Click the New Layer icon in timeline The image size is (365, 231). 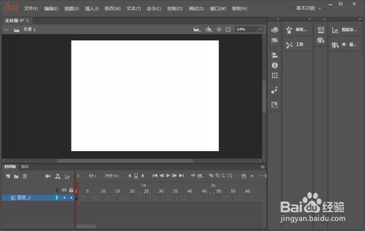coord(8,176)
